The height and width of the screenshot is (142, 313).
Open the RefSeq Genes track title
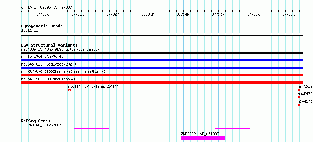(36, 121)
